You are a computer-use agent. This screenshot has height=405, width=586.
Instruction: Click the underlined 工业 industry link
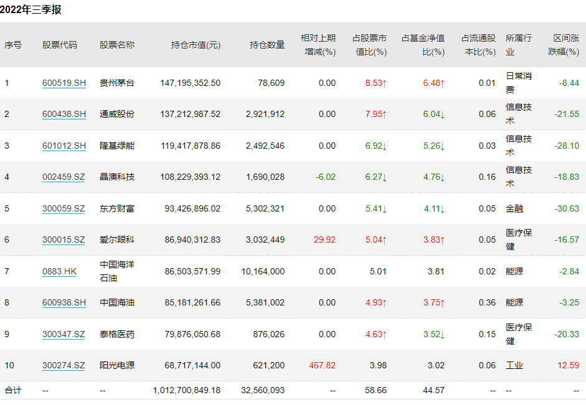tap(514, 365)
